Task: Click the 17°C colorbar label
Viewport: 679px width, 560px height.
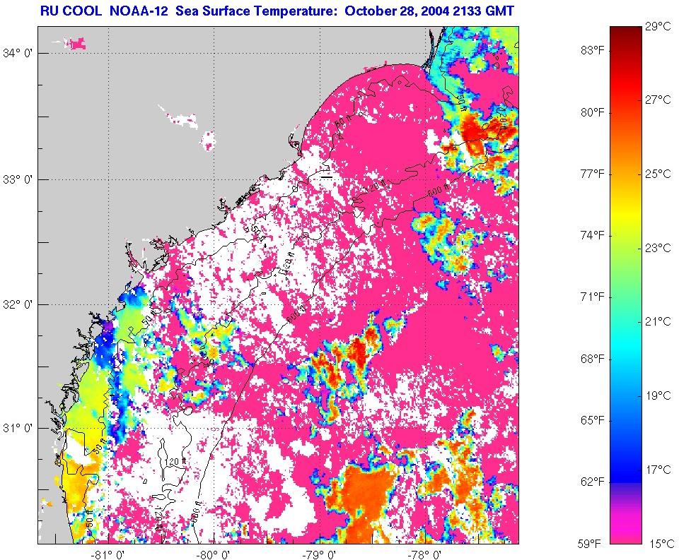Action: coord(658,470)
